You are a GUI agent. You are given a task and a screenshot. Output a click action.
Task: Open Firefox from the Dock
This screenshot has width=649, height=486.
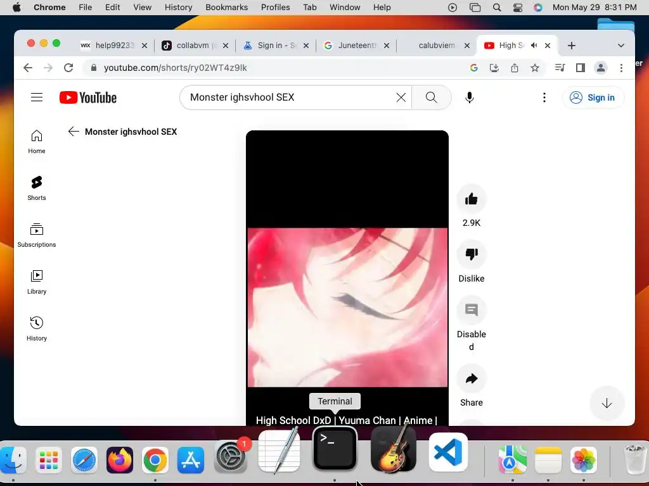[x=120, y=459]
